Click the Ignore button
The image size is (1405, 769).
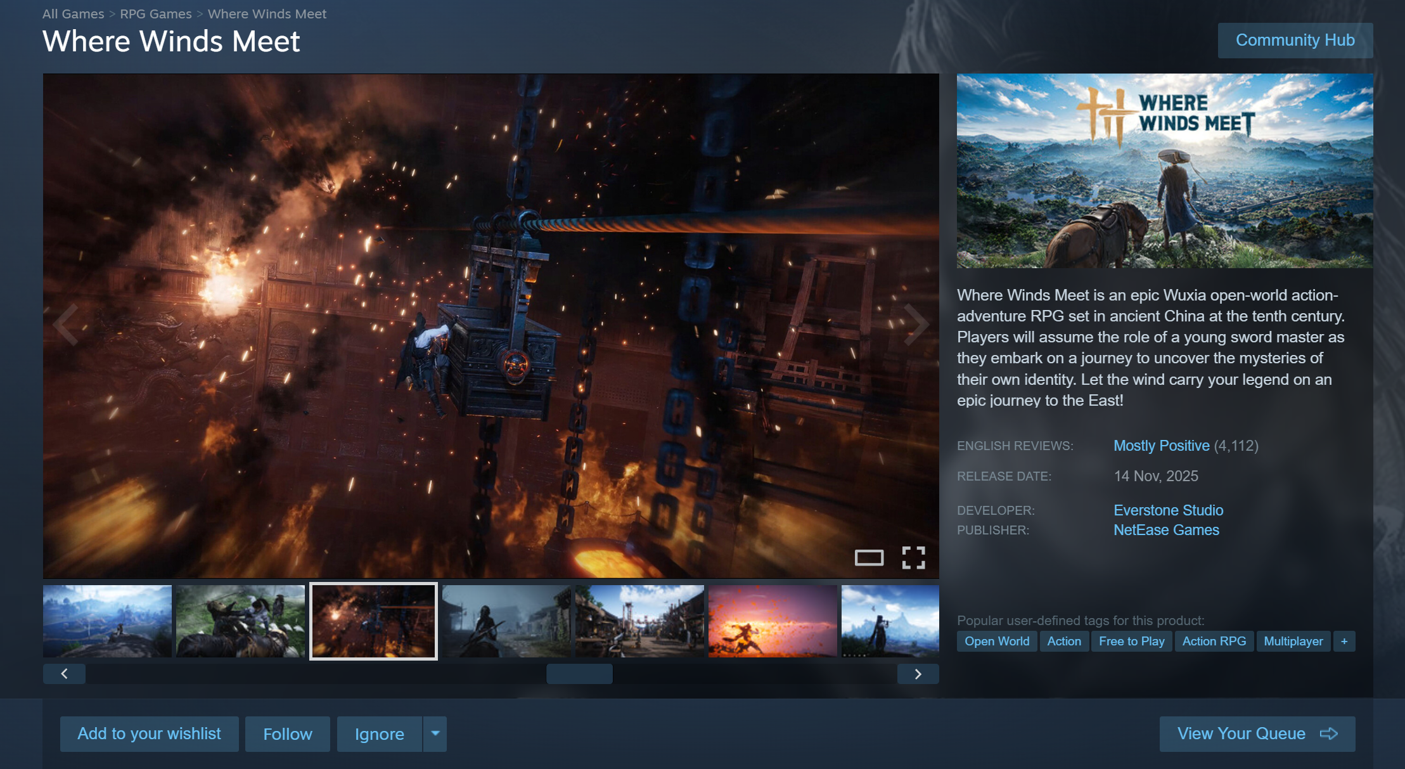pyautogui.click(x=379, y=733)
